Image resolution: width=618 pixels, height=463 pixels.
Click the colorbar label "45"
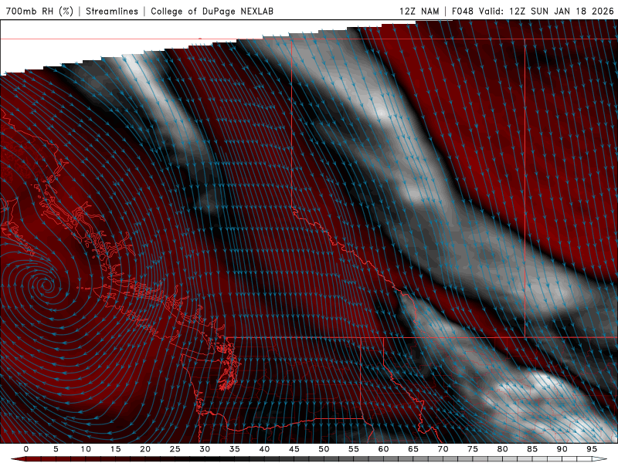coord(294,449)
